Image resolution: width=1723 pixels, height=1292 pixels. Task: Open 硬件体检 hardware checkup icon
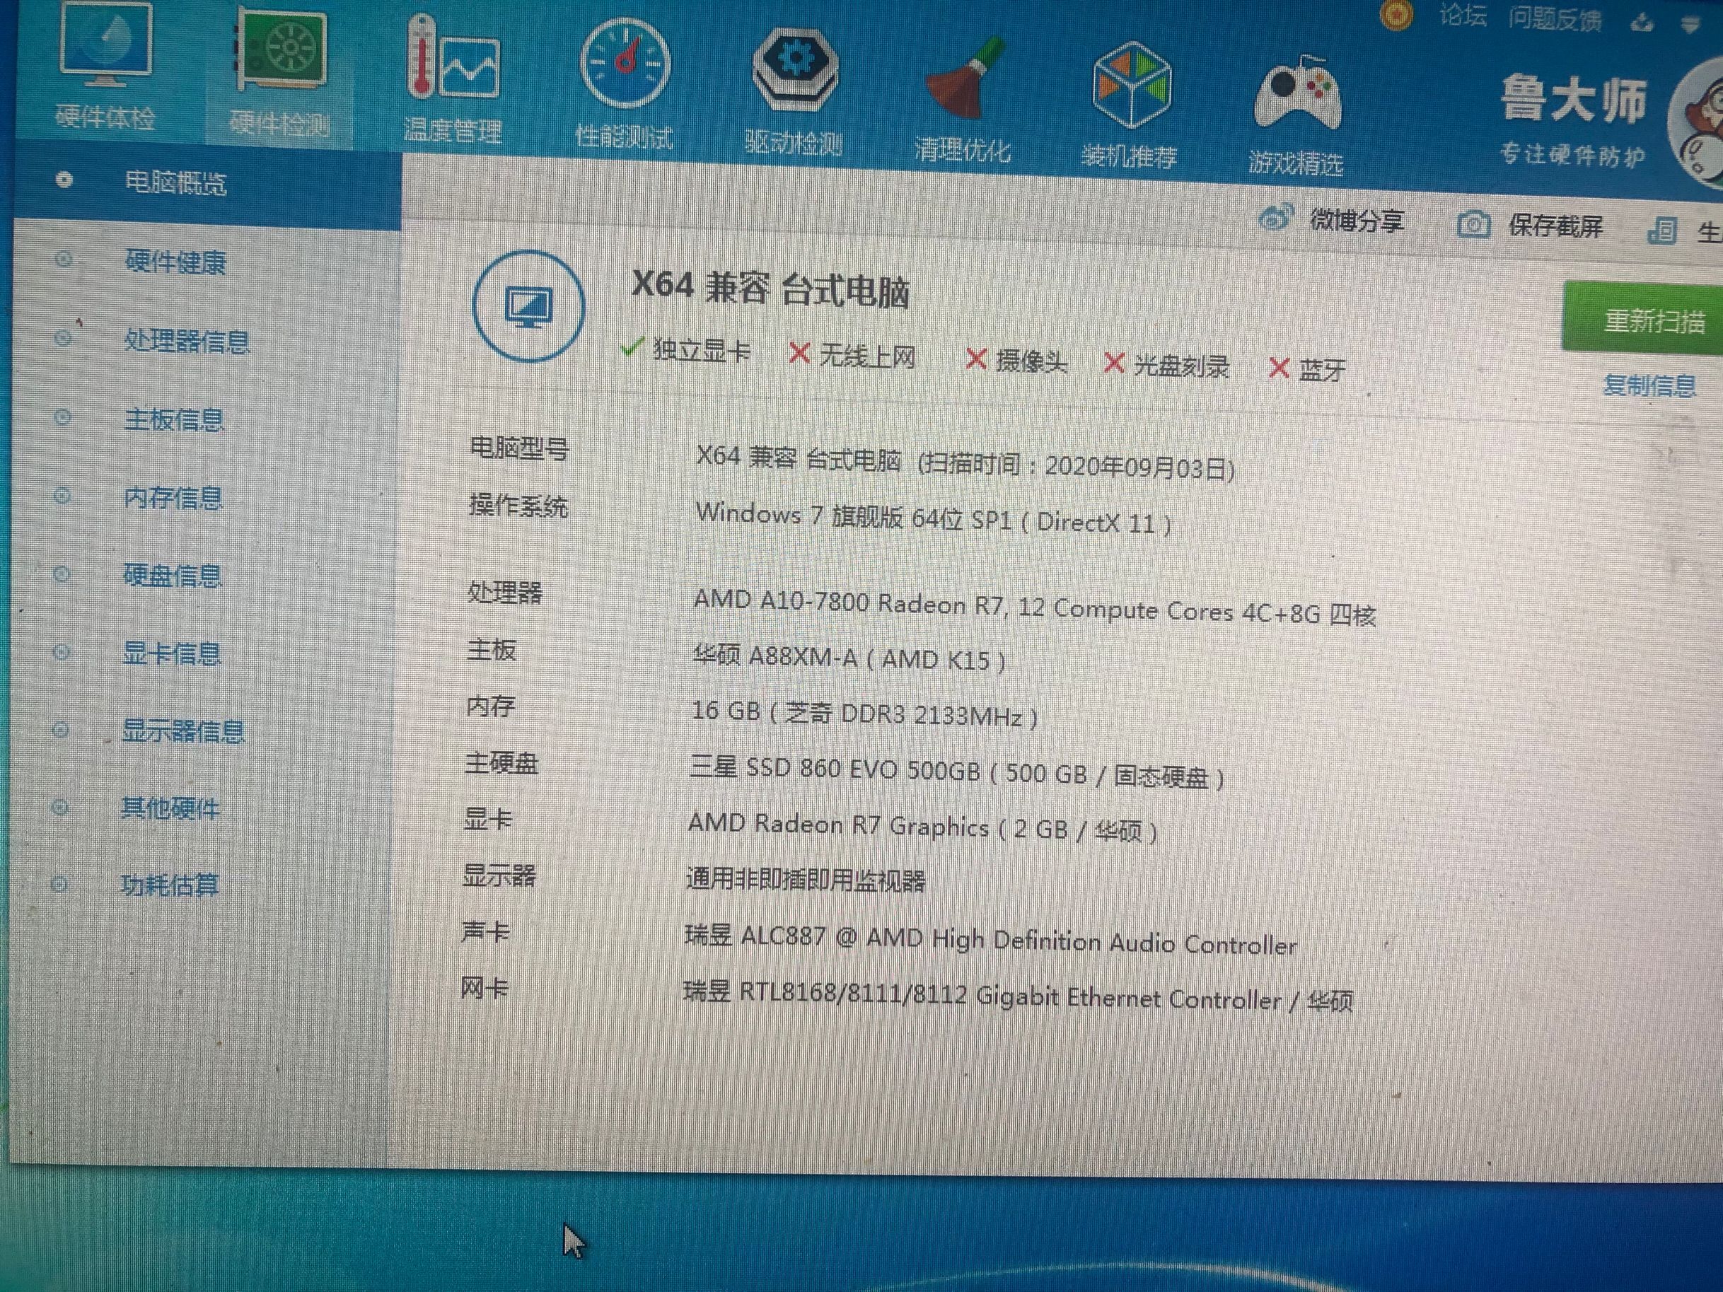coord(105,45)
